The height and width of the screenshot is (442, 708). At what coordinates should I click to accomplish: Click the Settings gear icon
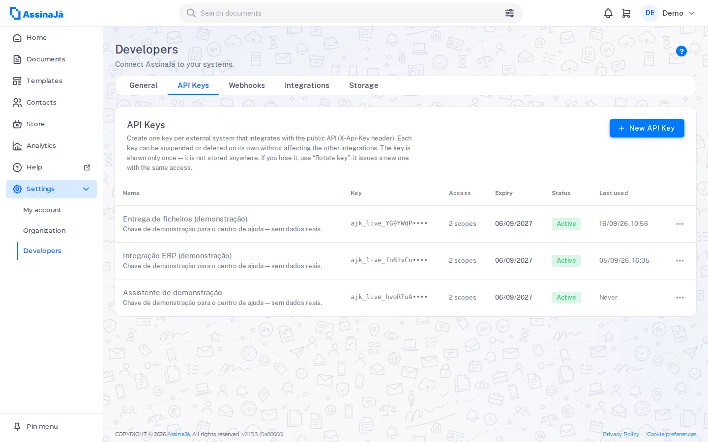tap(17, 189)
